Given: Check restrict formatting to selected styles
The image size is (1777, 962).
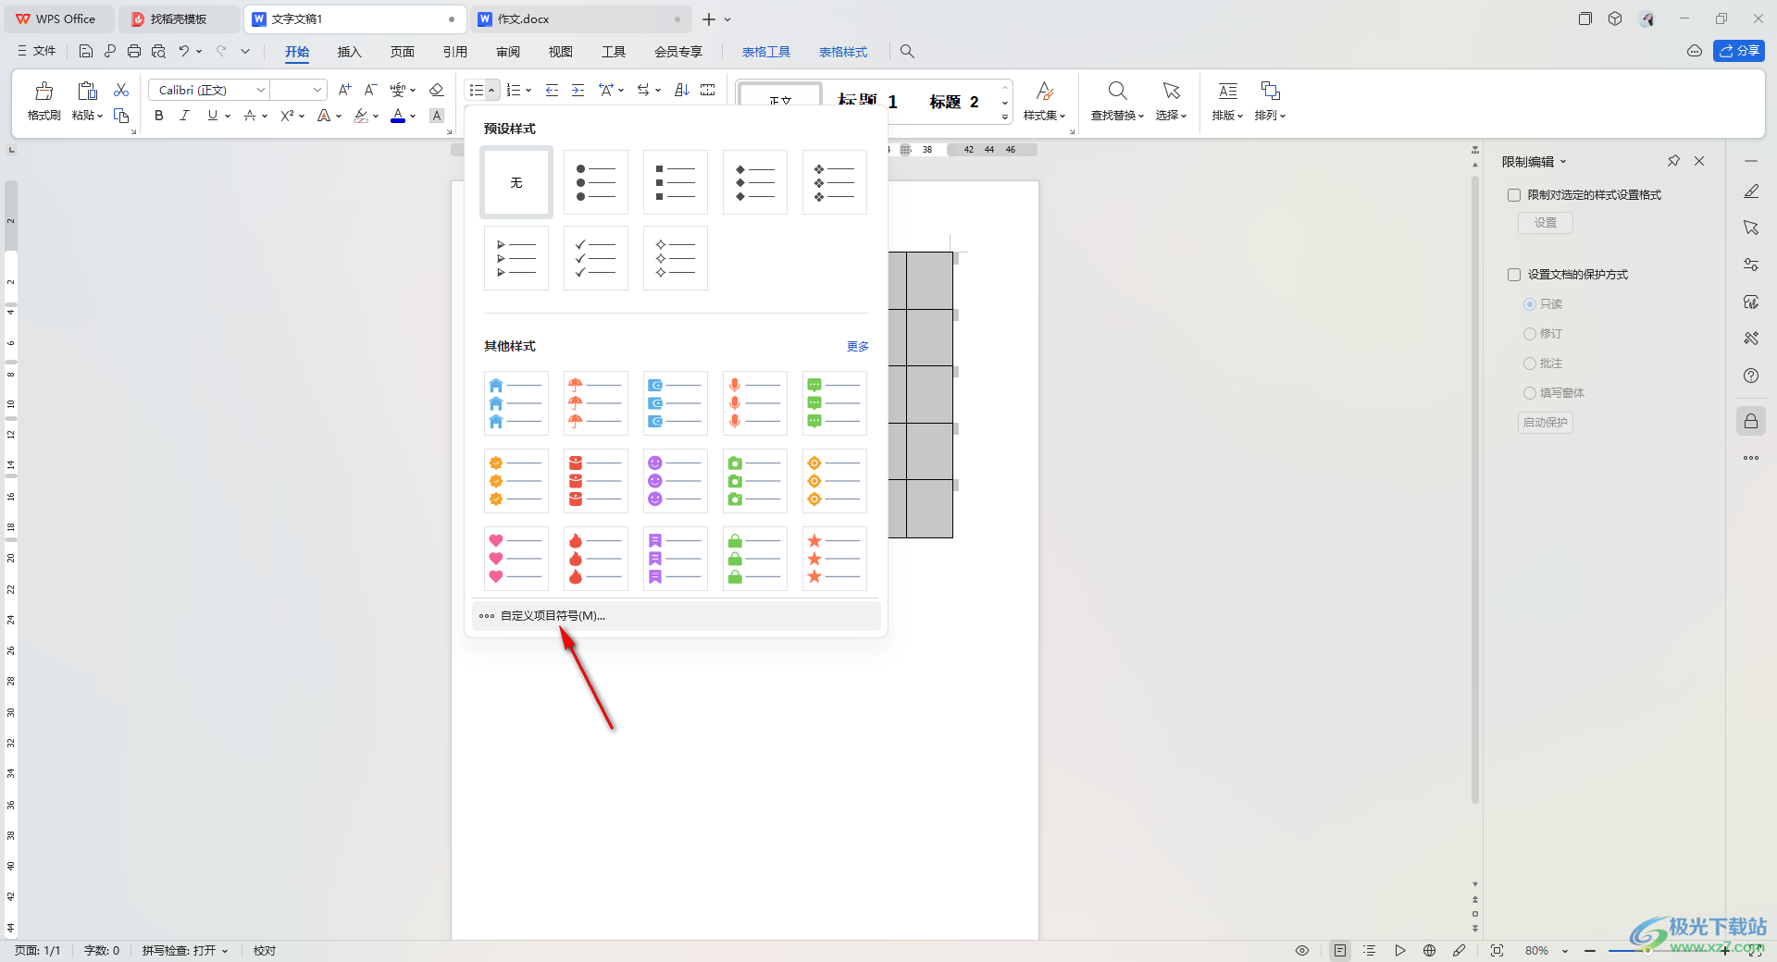Looking at the screenshot, I should coord(1514,195).
